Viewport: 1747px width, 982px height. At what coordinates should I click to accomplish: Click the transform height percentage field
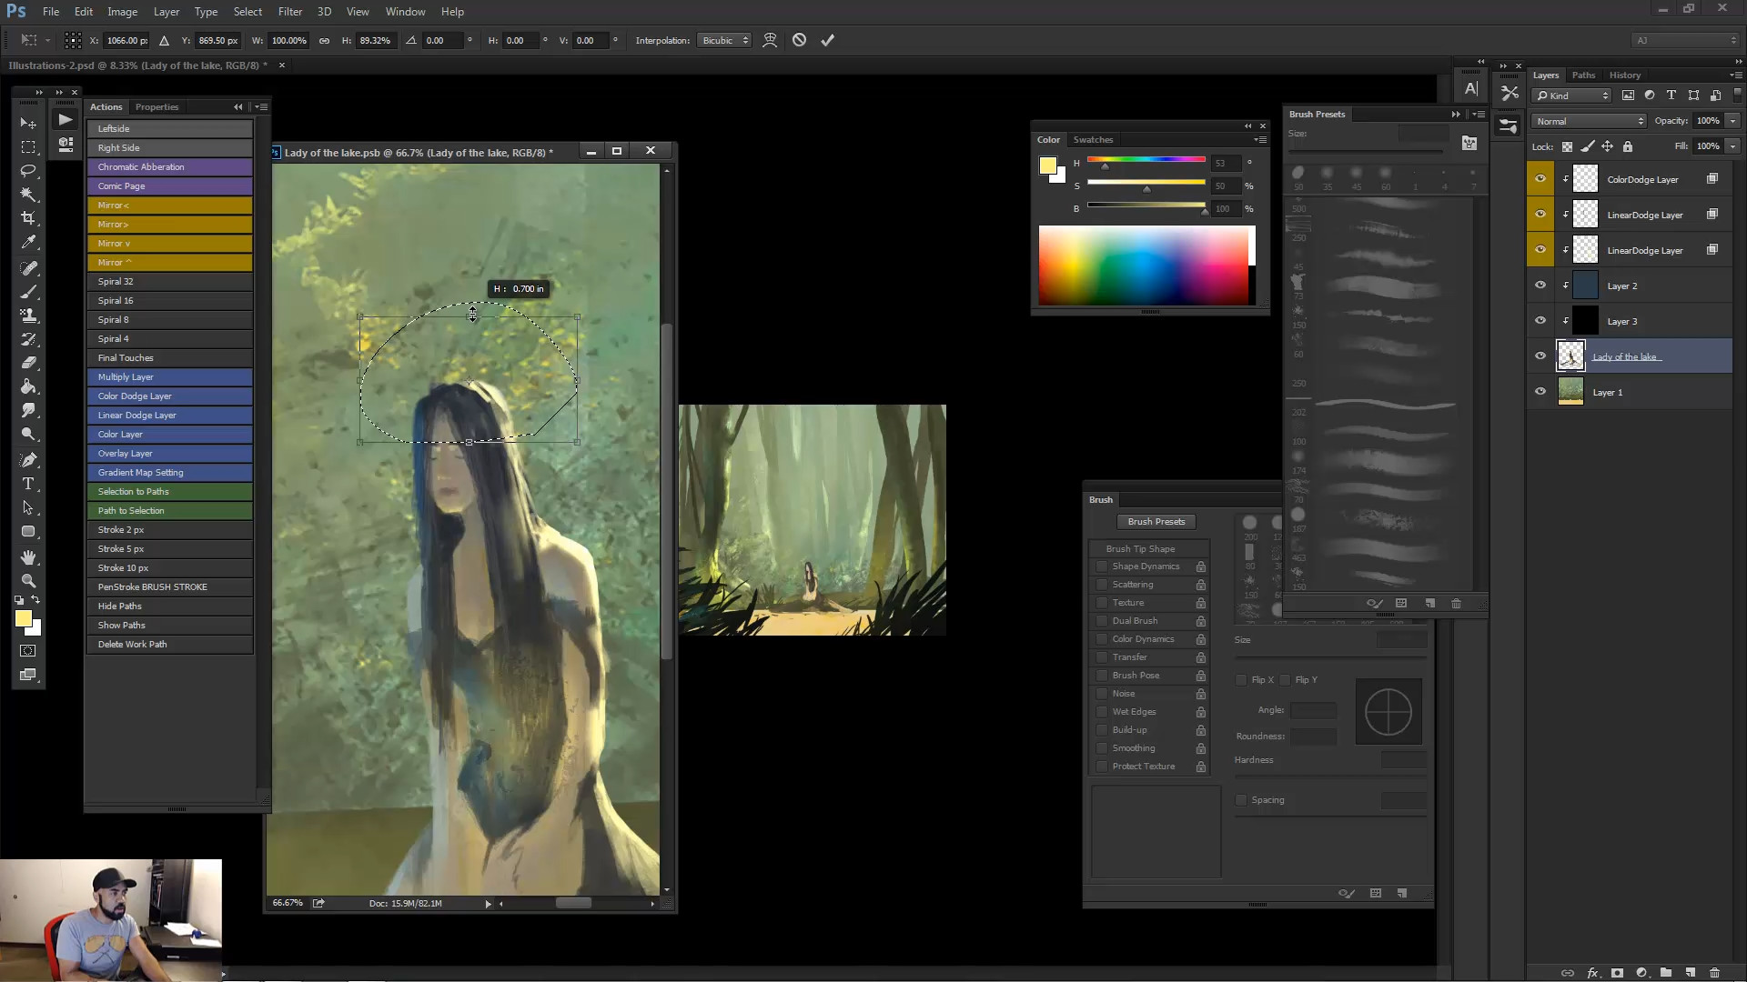pyautogui.click(x=376, y=40)
